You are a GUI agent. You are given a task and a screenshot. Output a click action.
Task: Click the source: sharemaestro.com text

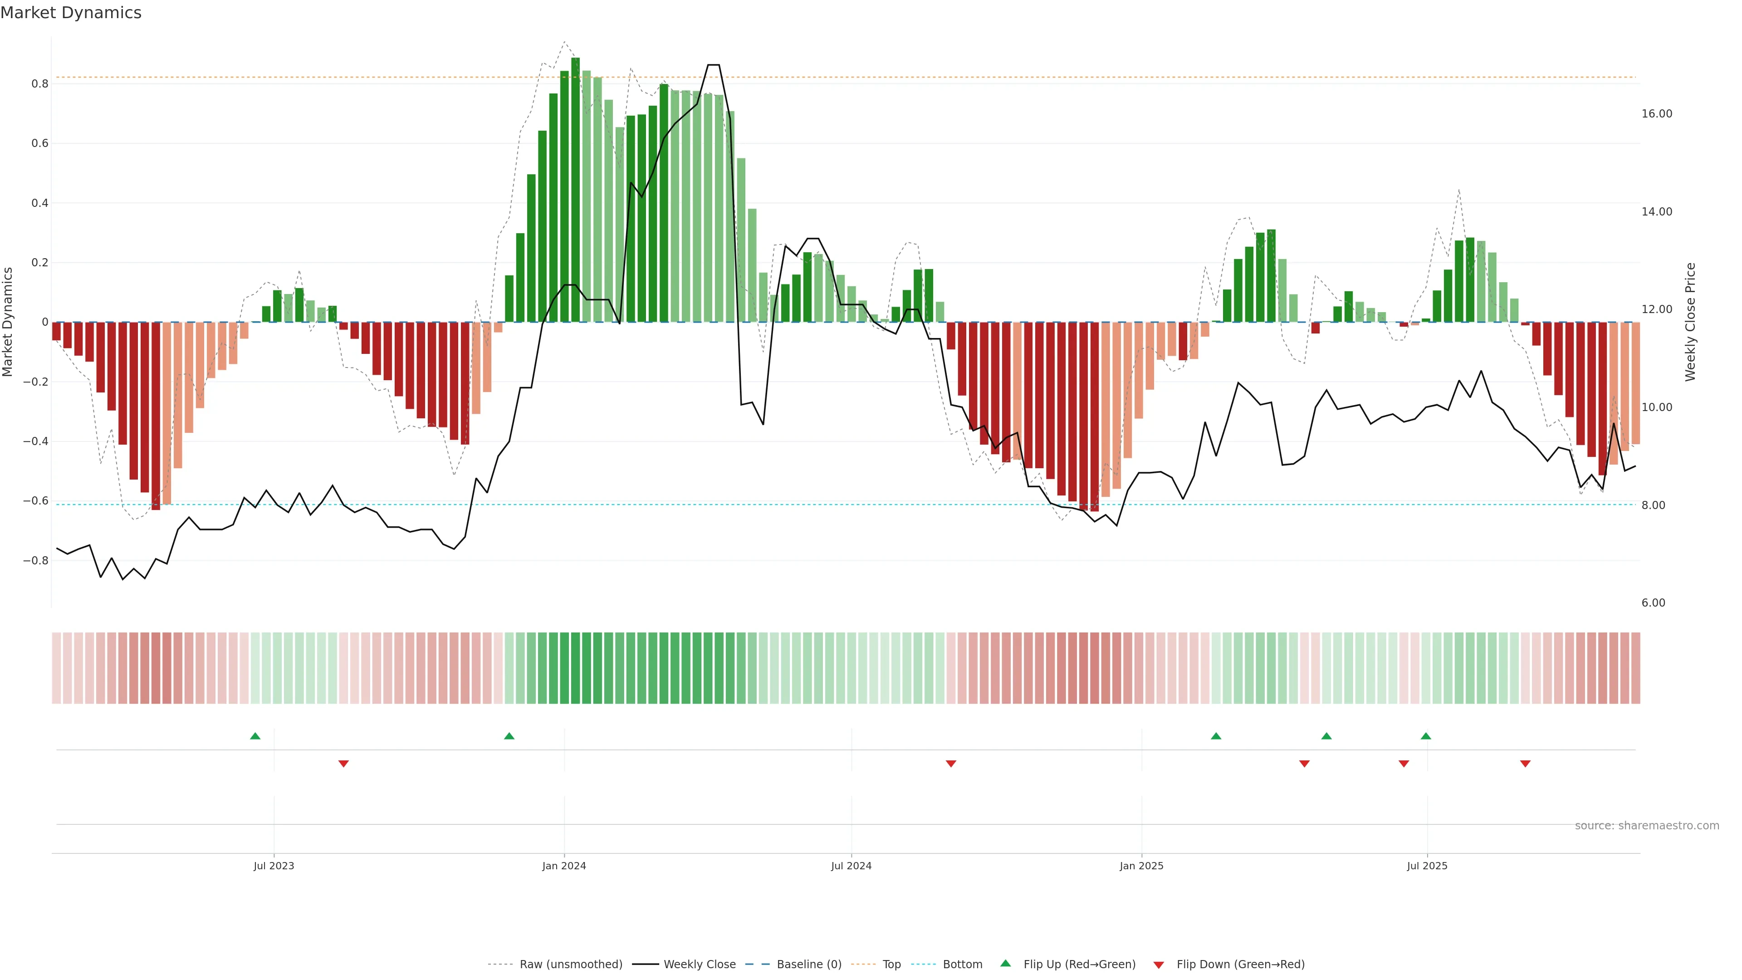1647,825
